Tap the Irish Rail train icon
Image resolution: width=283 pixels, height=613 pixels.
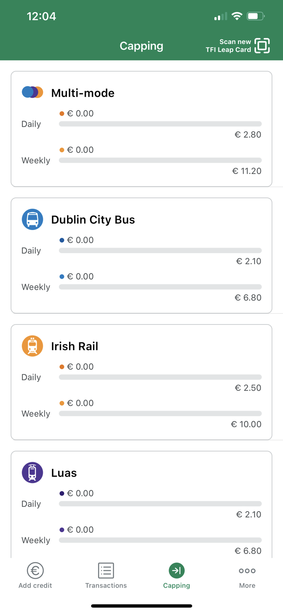[32, 346]
